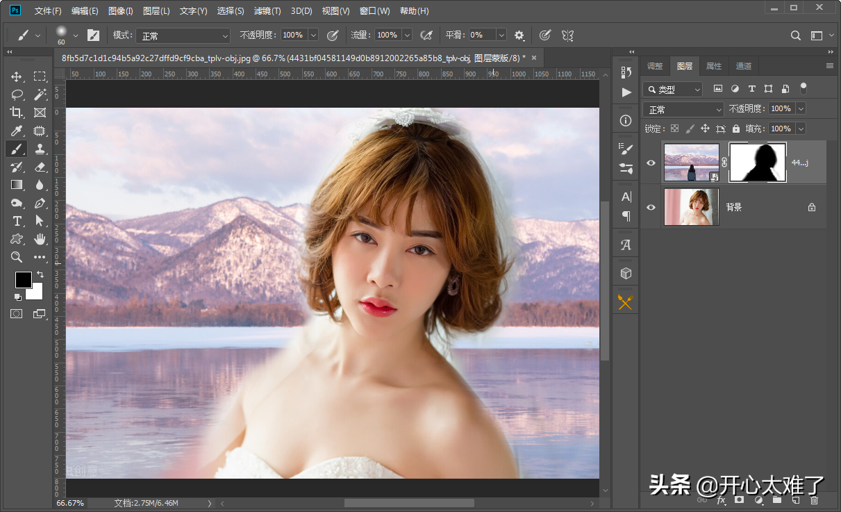Toggle layer filtering on/off switch

[x=803, y=89]
